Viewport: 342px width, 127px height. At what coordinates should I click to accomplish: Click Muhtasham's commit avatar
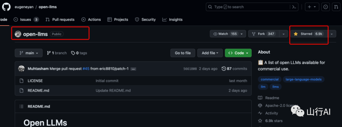coord(22,69)
